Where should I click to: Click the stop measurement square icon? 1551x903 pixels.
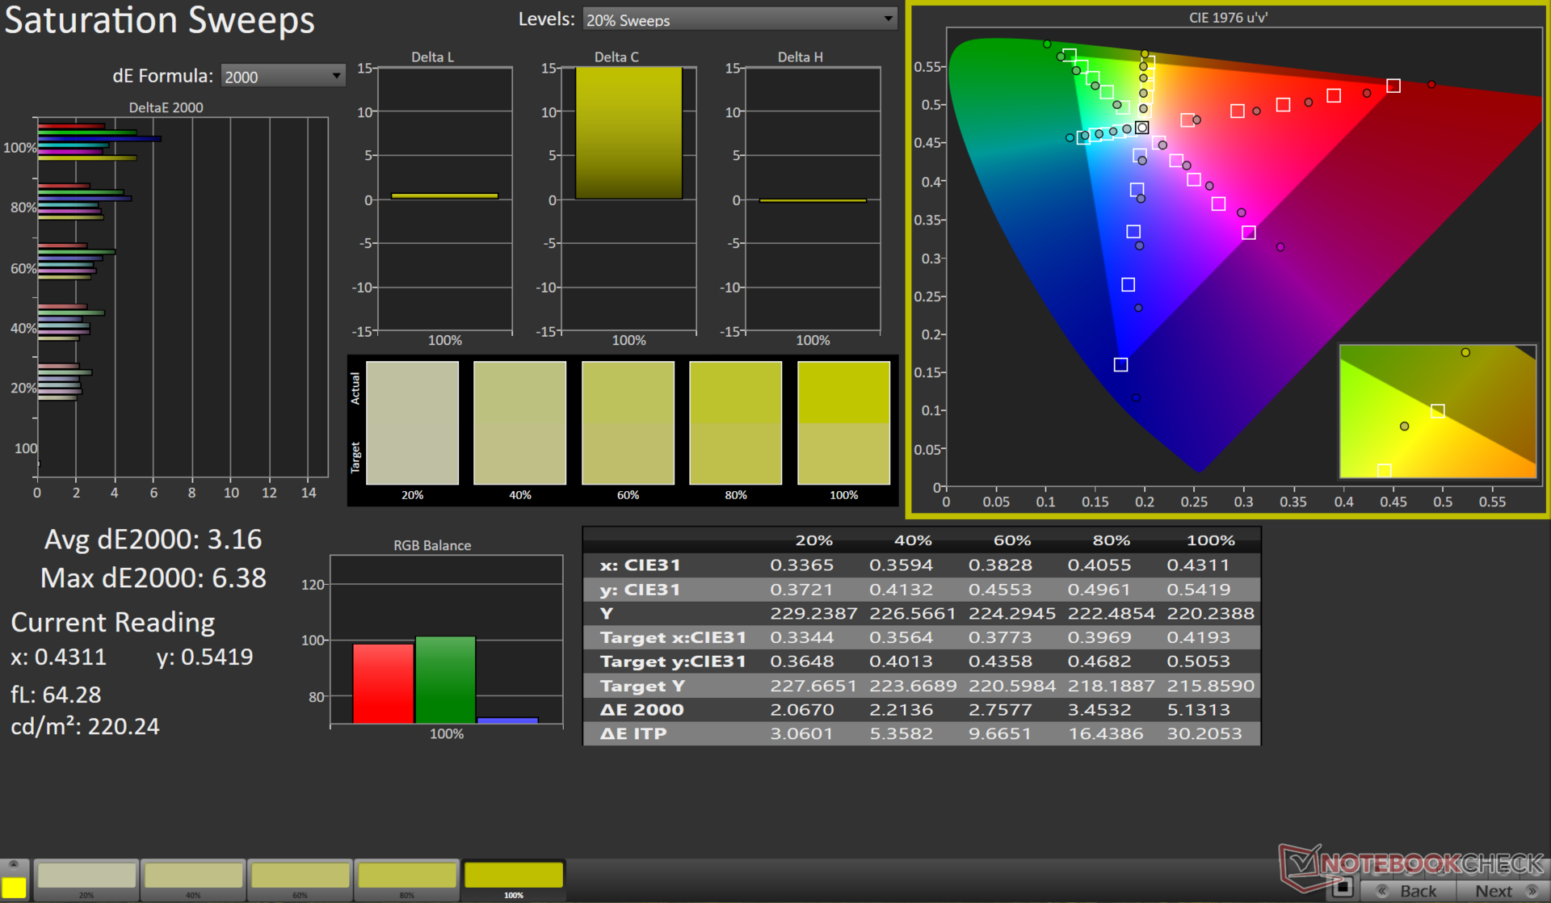[x=1343, y=888]
